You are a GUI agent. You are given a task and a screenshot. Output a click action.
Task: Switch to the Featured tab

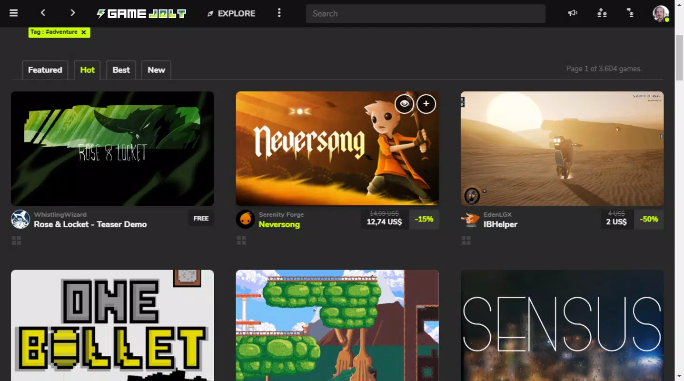coord(45,70)
